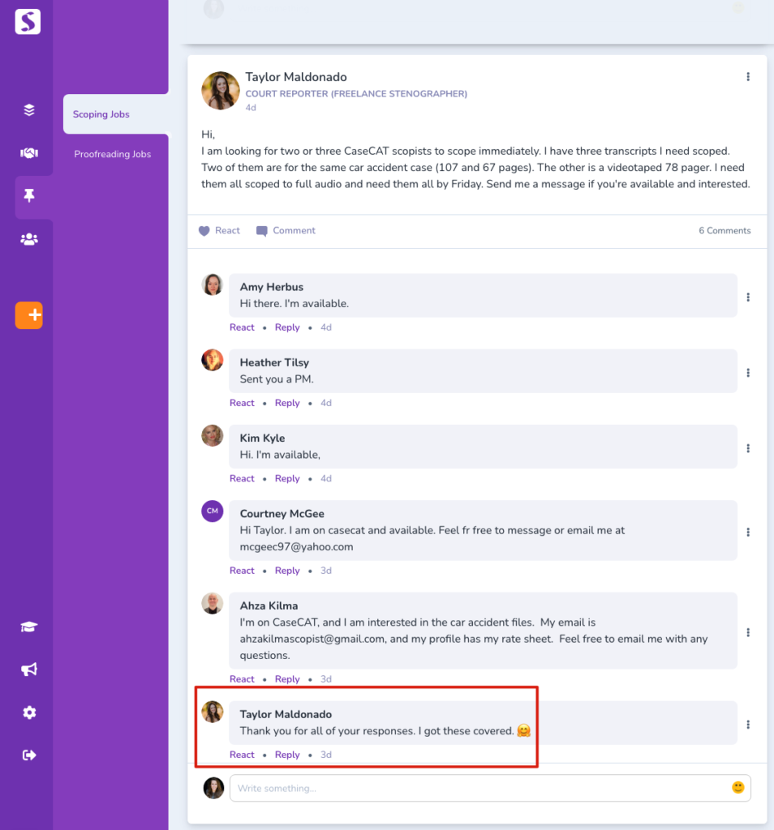Reply to Kim Kyle's comment

click(287, 478)
